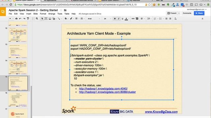Select the line tool
The height and width of the screenshot is (118, 211).
point(59,19)
